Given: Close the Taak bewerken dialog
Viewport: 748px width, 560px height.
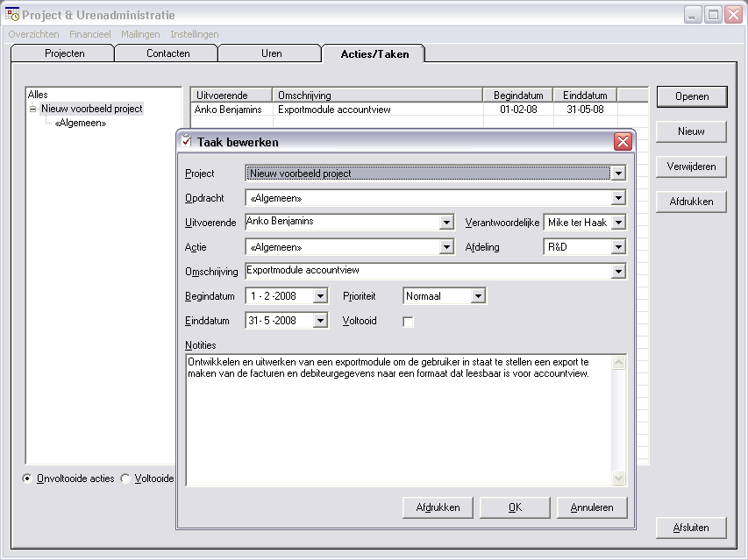Looking at the screenshot, I should (623, 142).
